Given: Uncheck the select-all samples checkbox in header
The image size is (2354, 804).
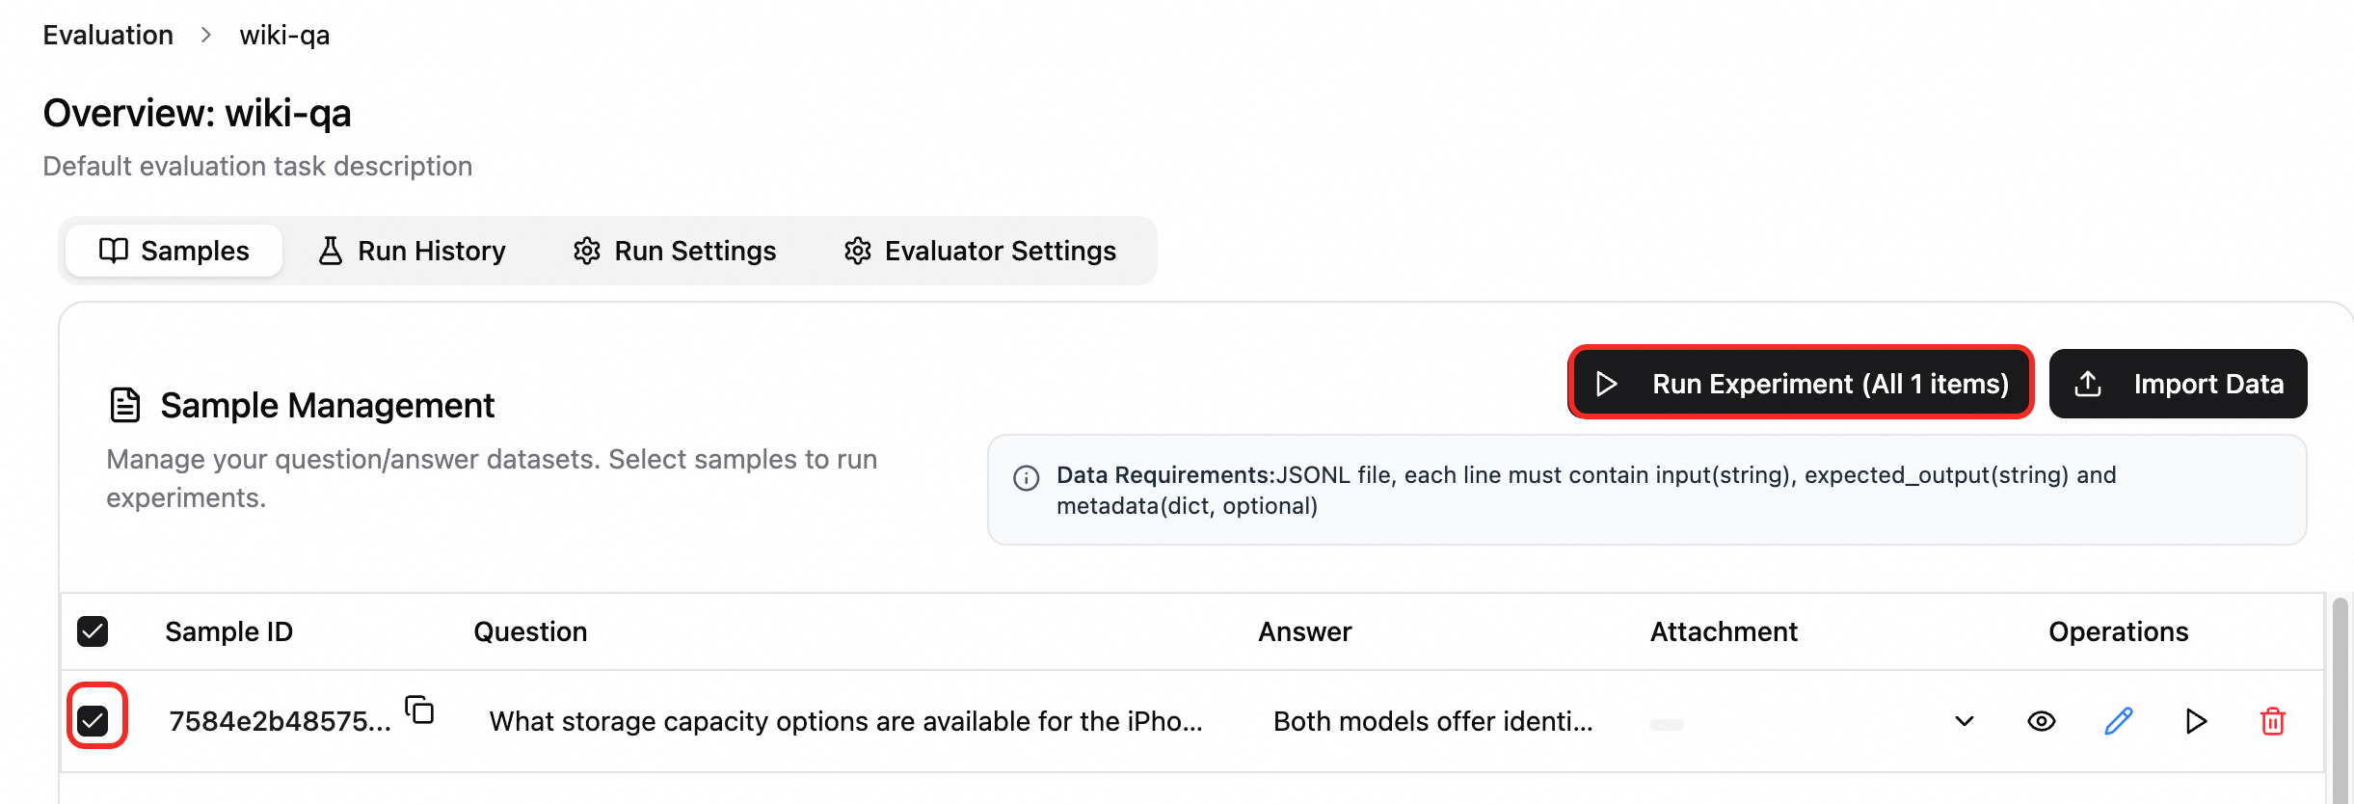Looking at the screenshot, I should click(93, 631).
